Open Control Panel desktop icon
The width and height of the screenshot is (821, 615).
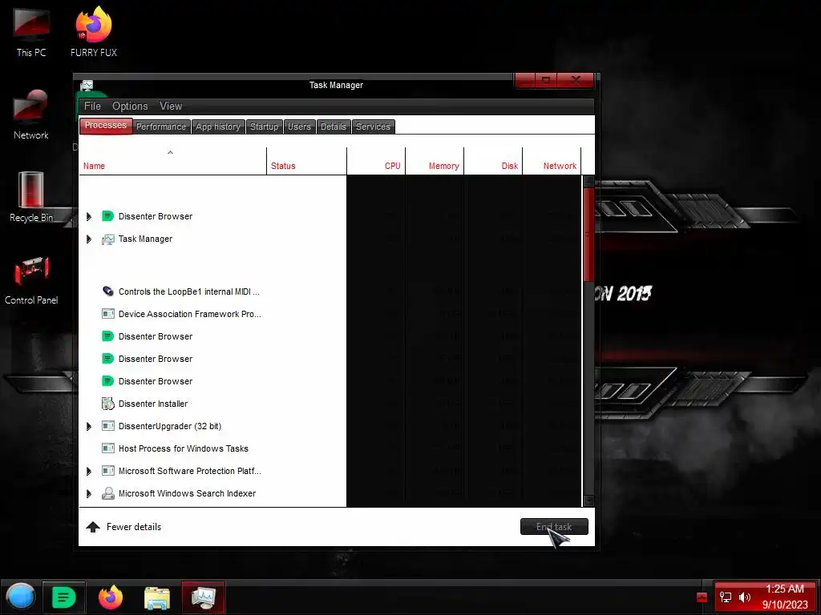31,280
